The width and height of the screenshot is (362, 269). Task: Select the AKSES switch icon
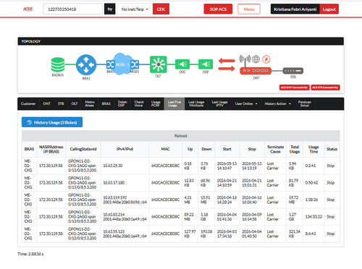click(x=135, y=64)
